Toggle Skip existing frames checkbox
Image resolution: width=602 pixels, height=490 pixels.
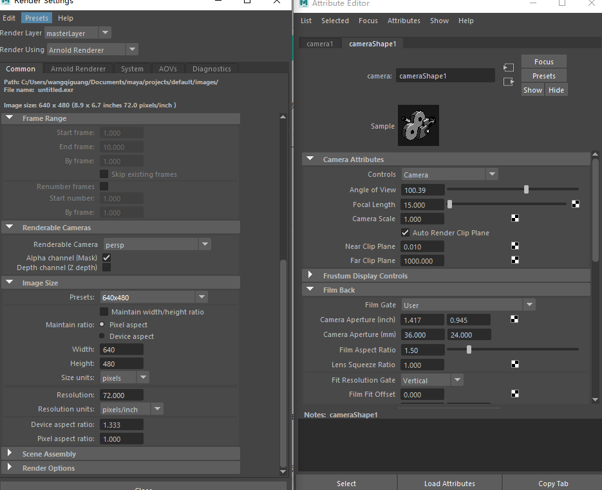point(104,174)
